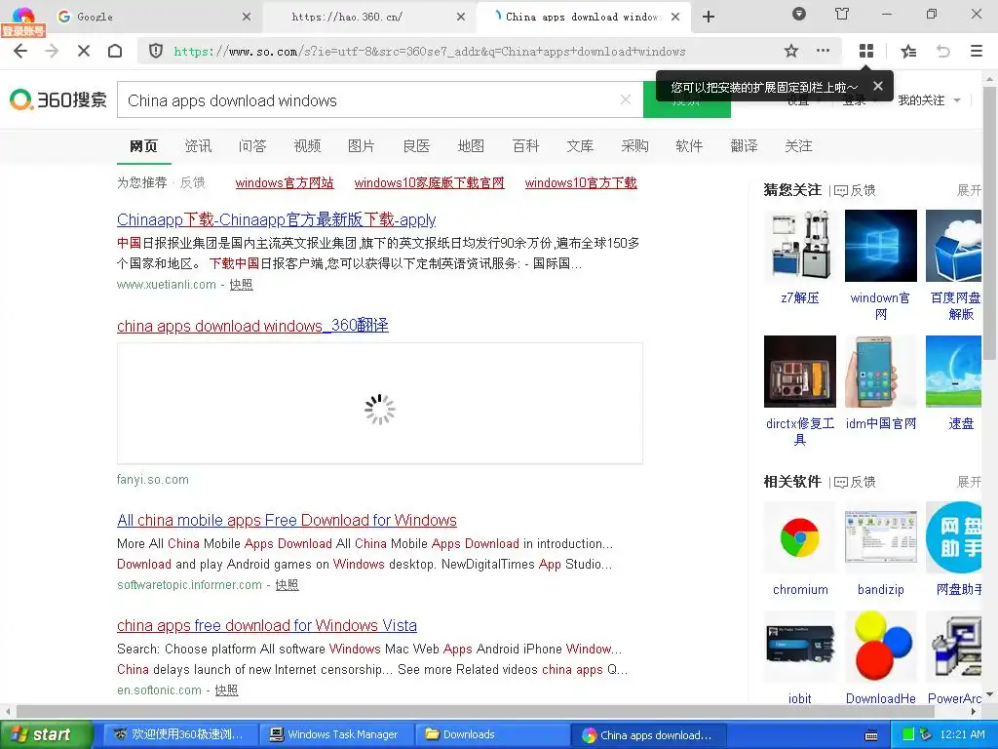The width and height of the screenshot is (998, 749).
Task: Click the undo closed tab icon
Action: 943,51
